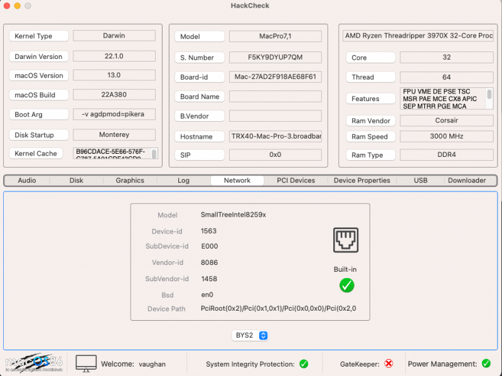Viewport: 502px width, 376px height.
Task: Click the red X icon beside GateKeeper
Action: coord(389,363)
